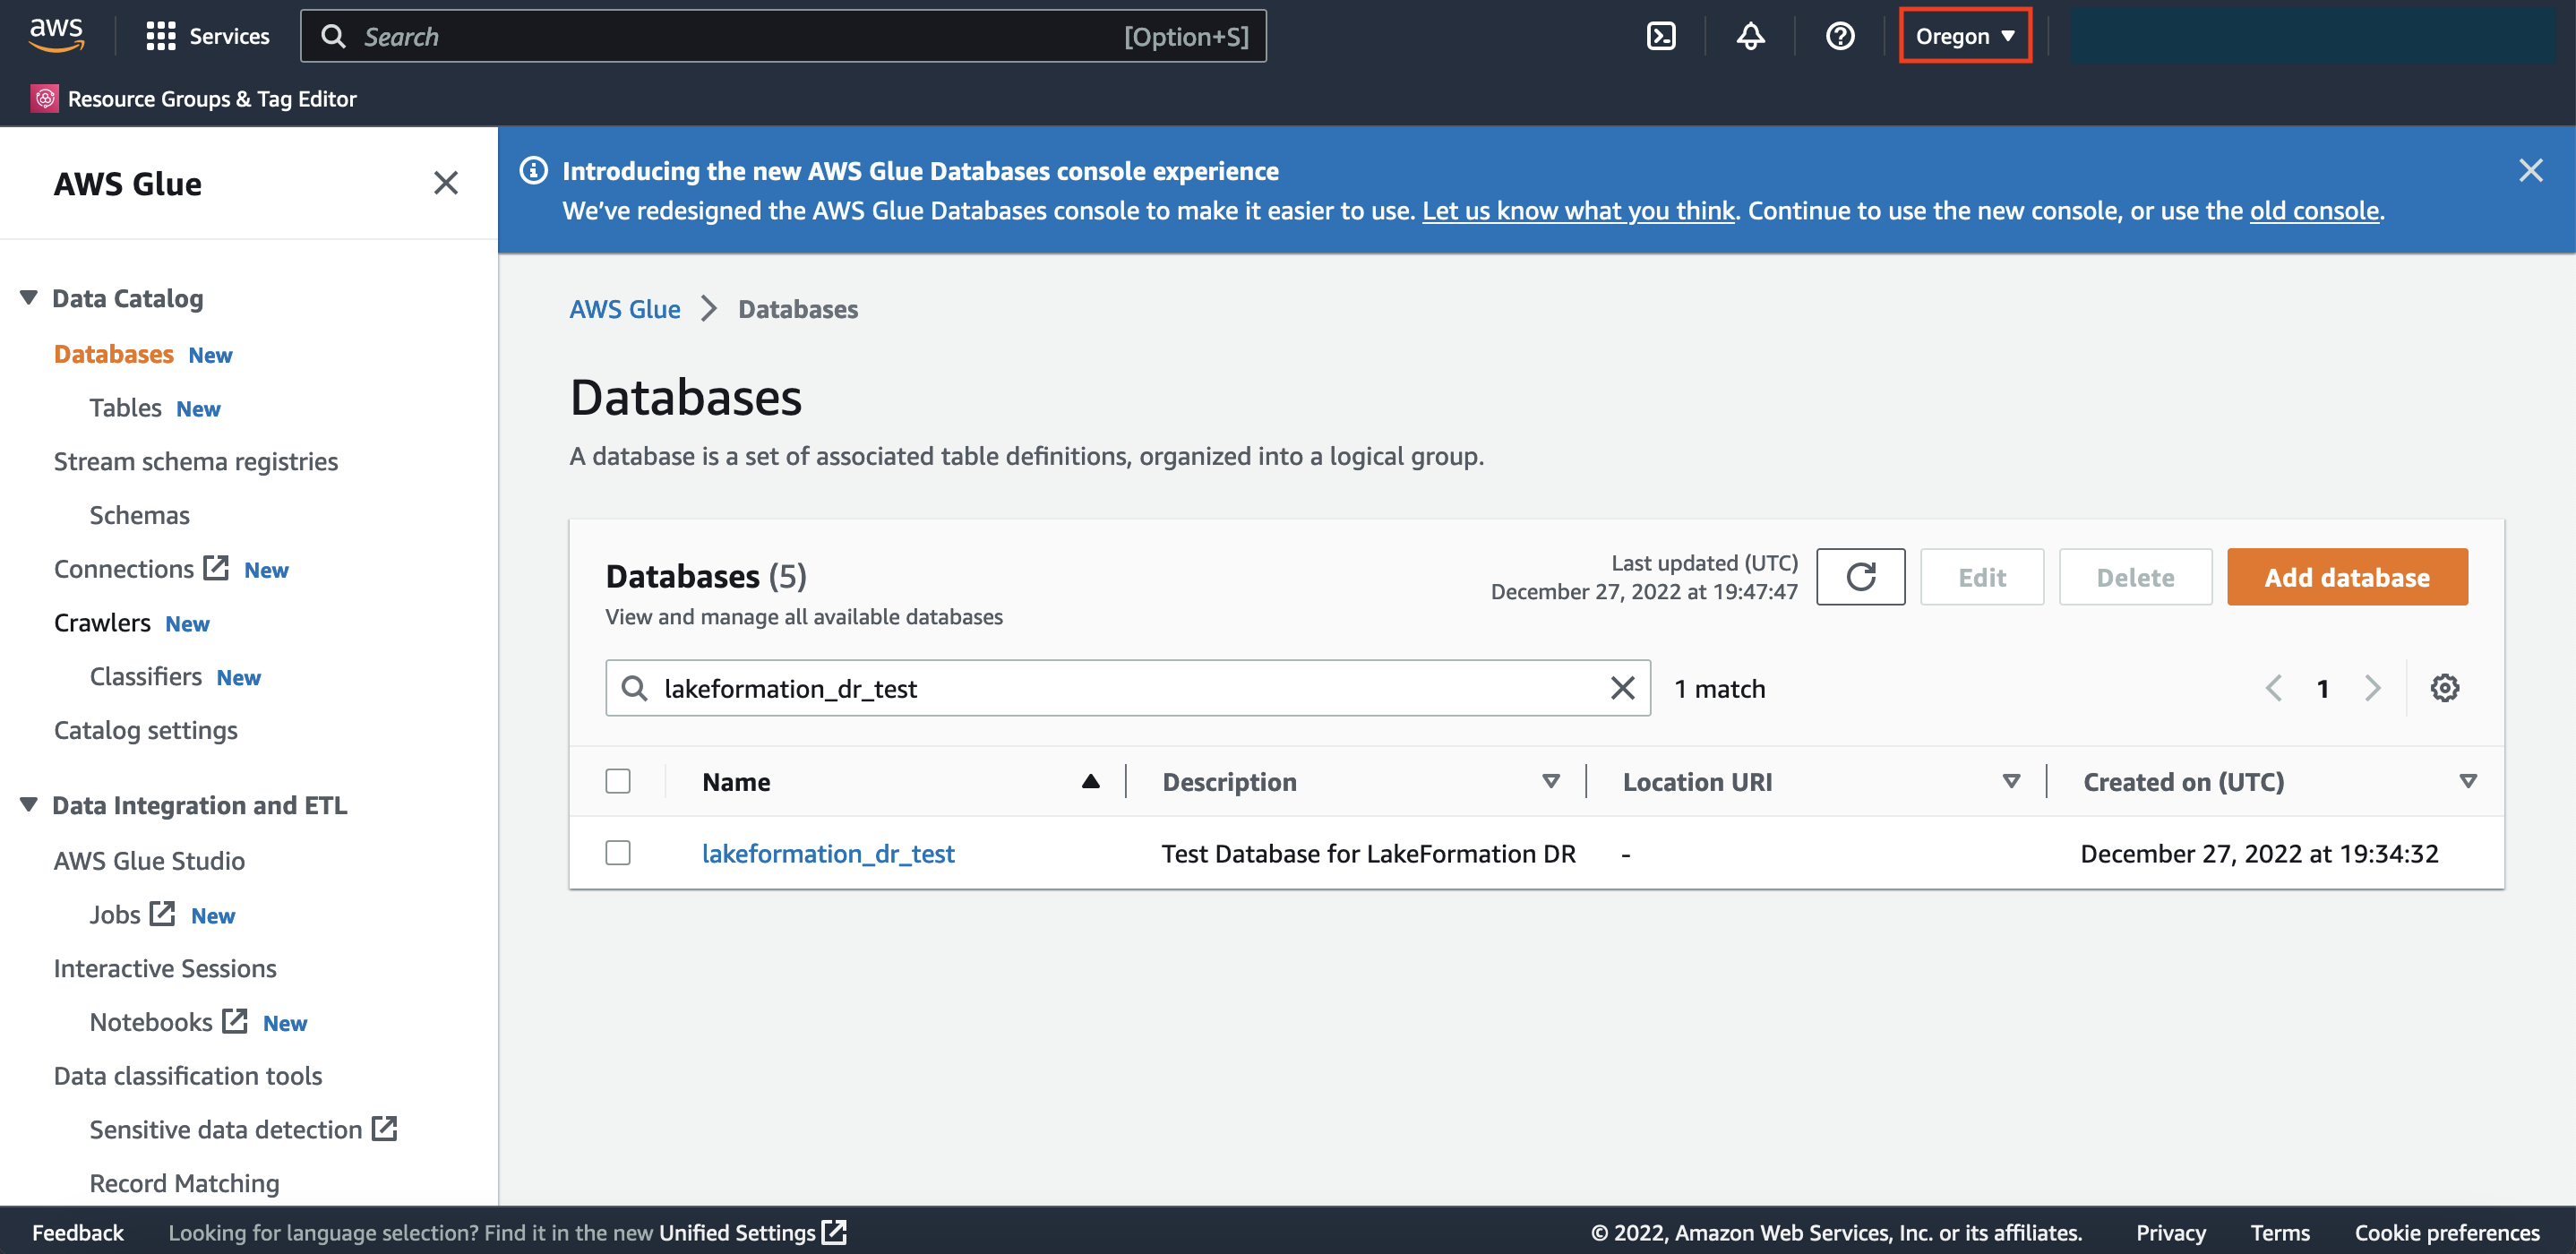Image resolution: width=2576 pixels, height=1254 pixels.
Task: Click the info icon in the banner
Action: [x=534, y=170]
